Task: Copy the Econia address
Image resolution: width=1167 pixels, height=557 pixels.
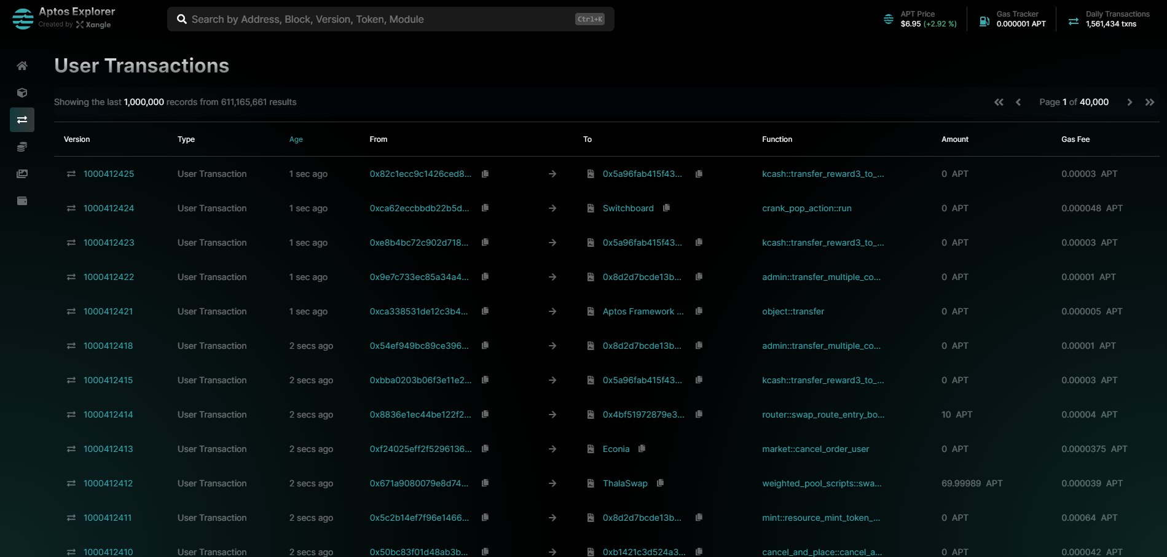Action: point(642,449)
